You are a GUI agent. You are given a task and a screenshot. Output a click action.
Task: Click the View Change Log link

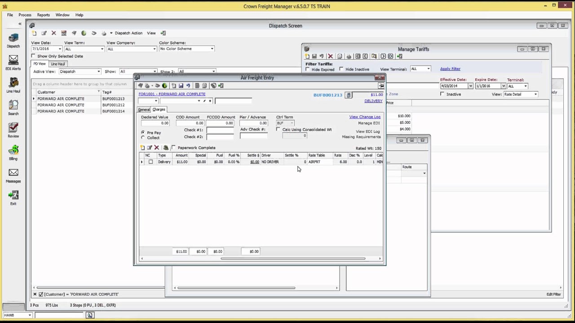pyautogui.click(x=365, y=117)
